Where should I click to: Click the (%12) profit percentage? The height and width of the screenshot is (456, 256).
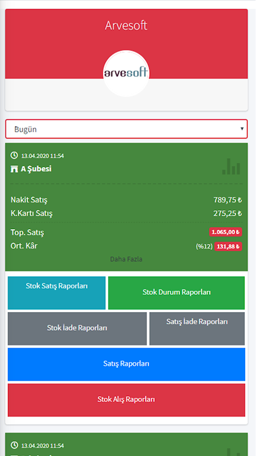[x=204, y=247]
